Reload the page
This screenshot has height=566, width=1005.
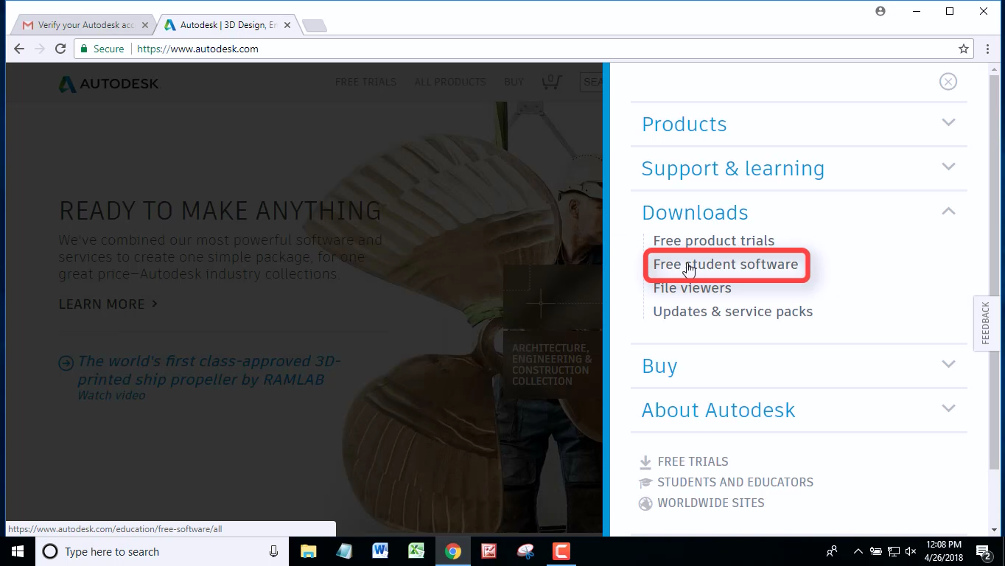(x=60, y=49)
